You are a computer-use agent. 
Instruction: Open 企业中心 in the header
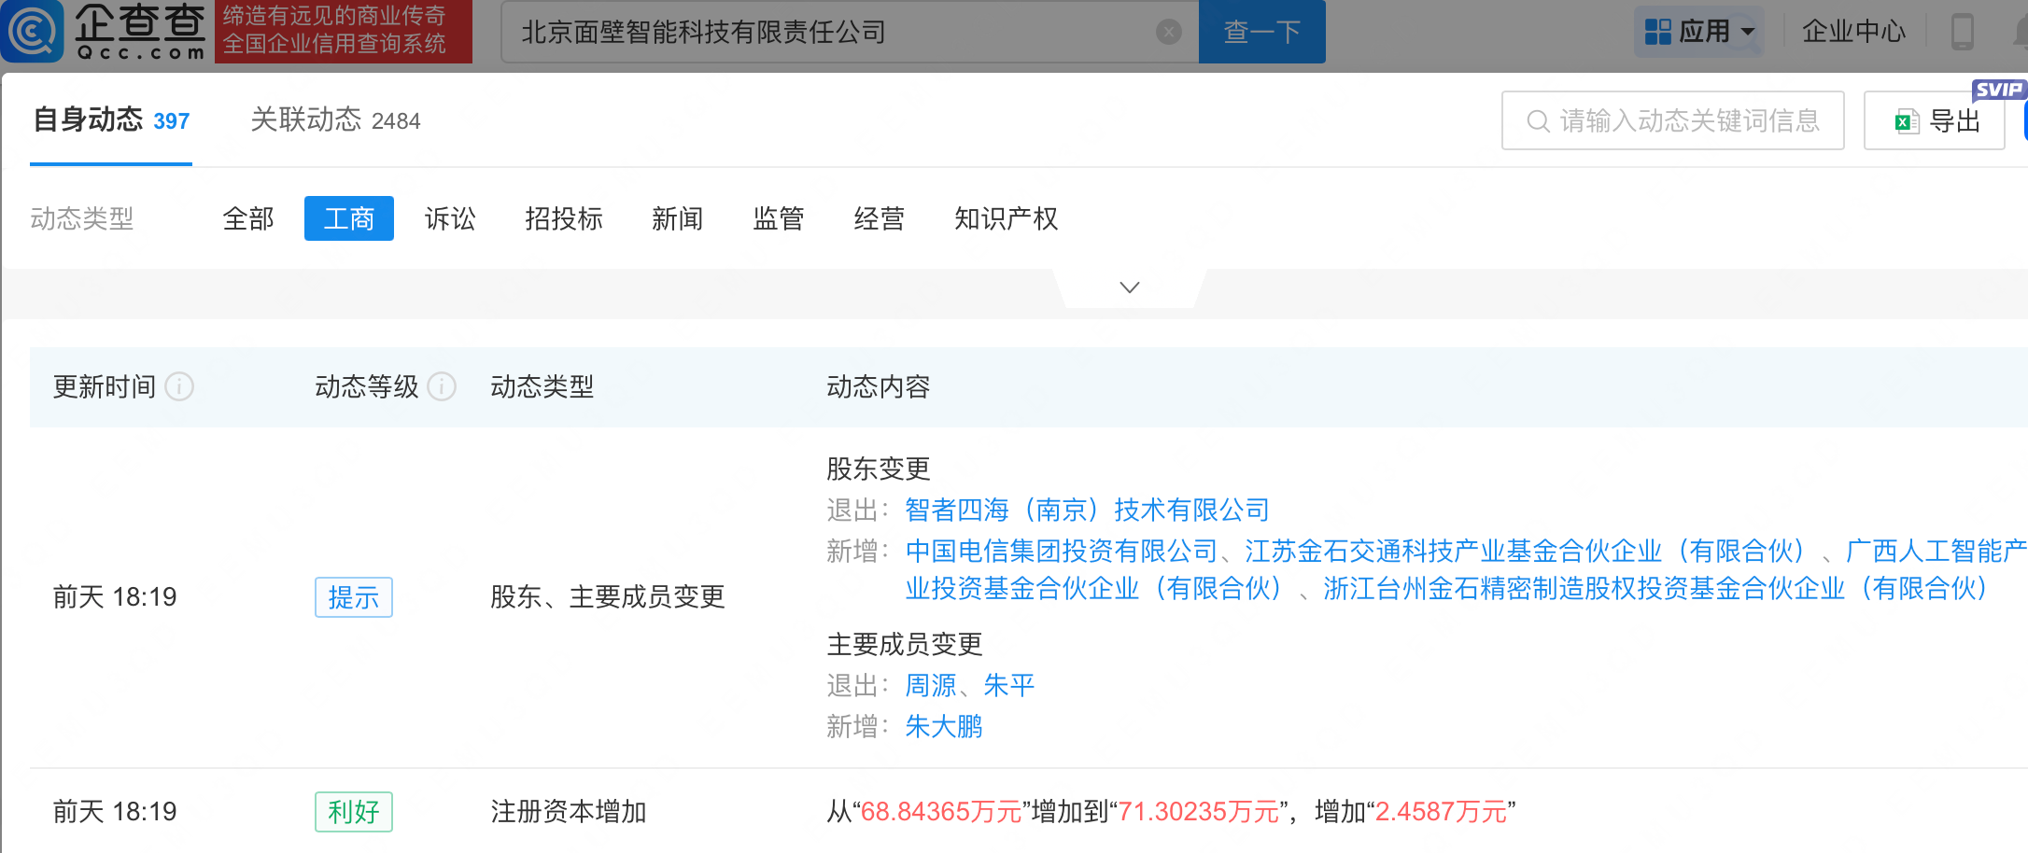tap(1853, 32)
